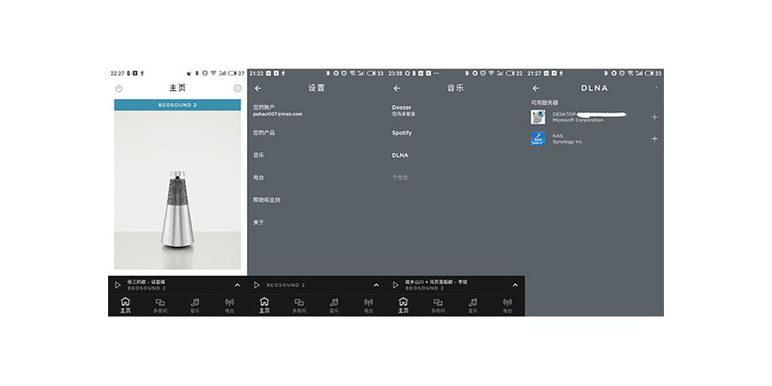Expand the mini player on the 音乐 screen
The width and height of the screenshot is (772, 386).
point(515,285)
